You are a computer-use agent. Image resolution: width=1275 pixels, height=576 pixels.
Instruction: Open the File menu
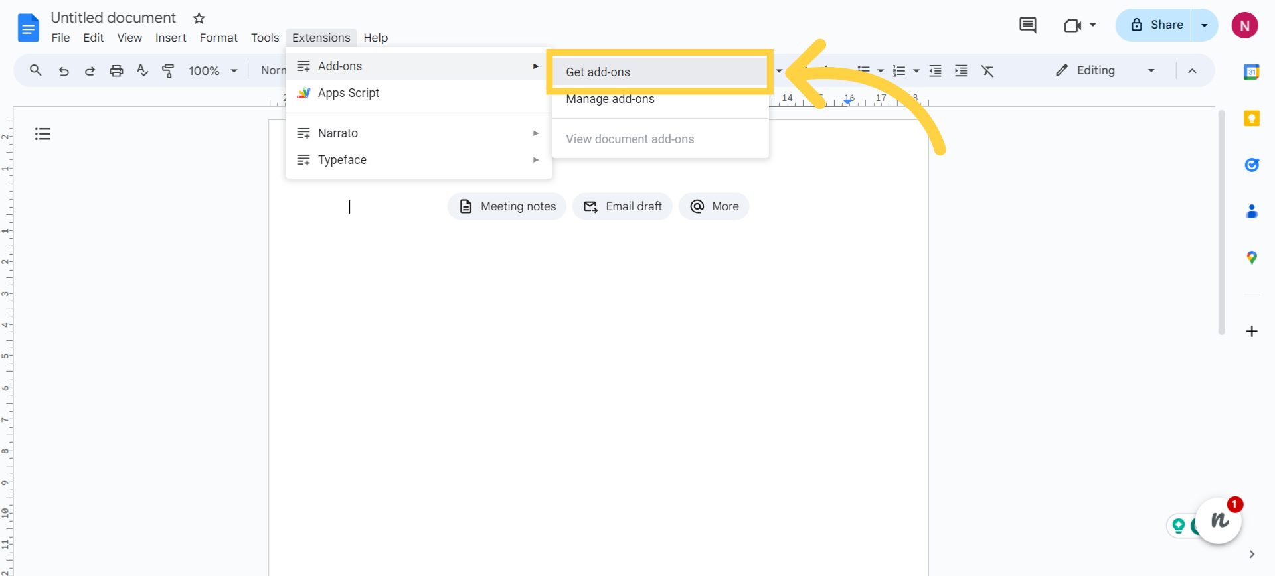60,38
